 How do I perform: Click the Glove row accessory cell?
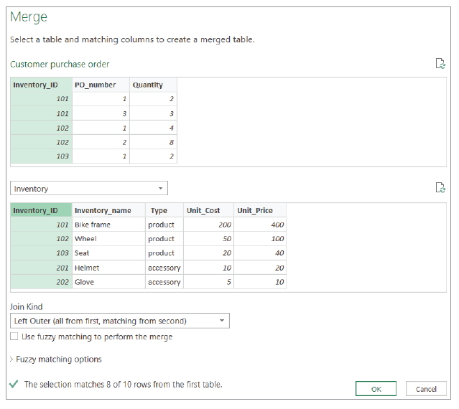[164, 282]
